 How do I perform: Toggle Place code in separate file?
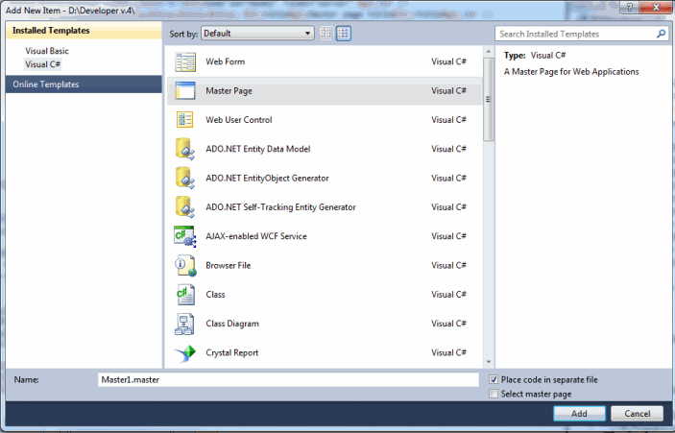point(494,379)
